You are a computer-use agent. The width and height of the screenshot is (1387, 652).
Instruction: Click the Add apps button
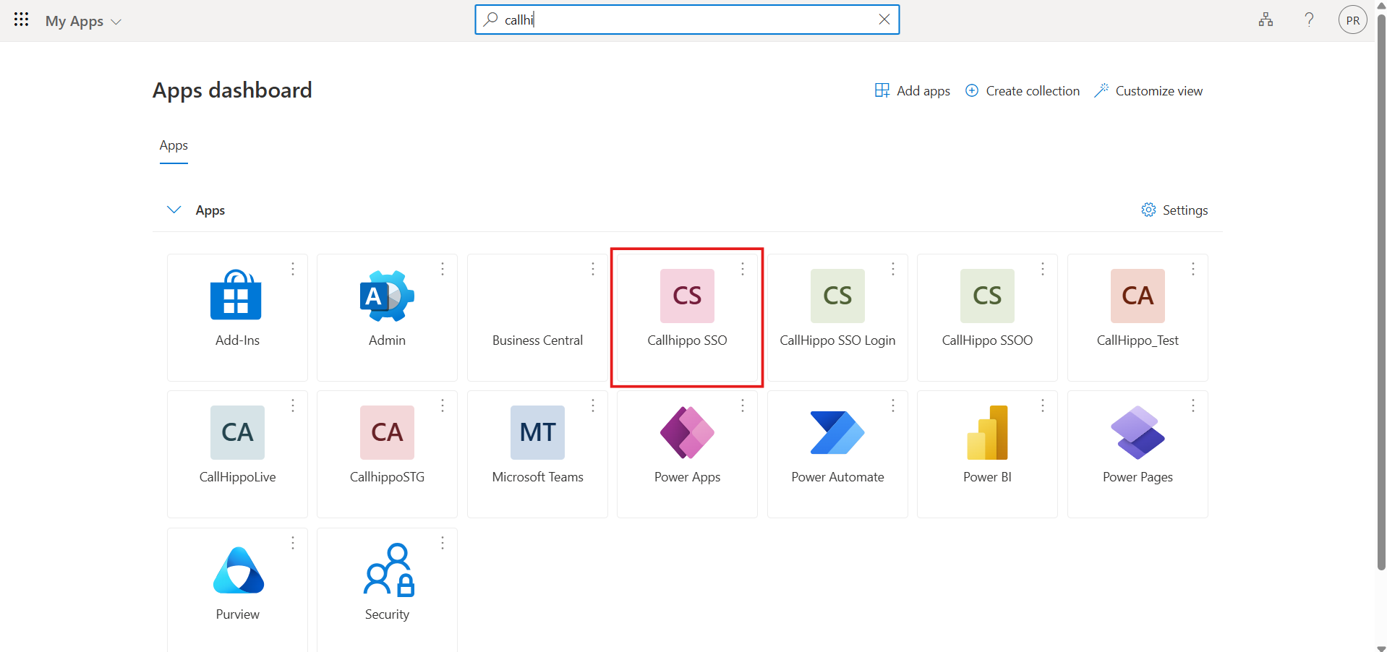click(913, 90)
